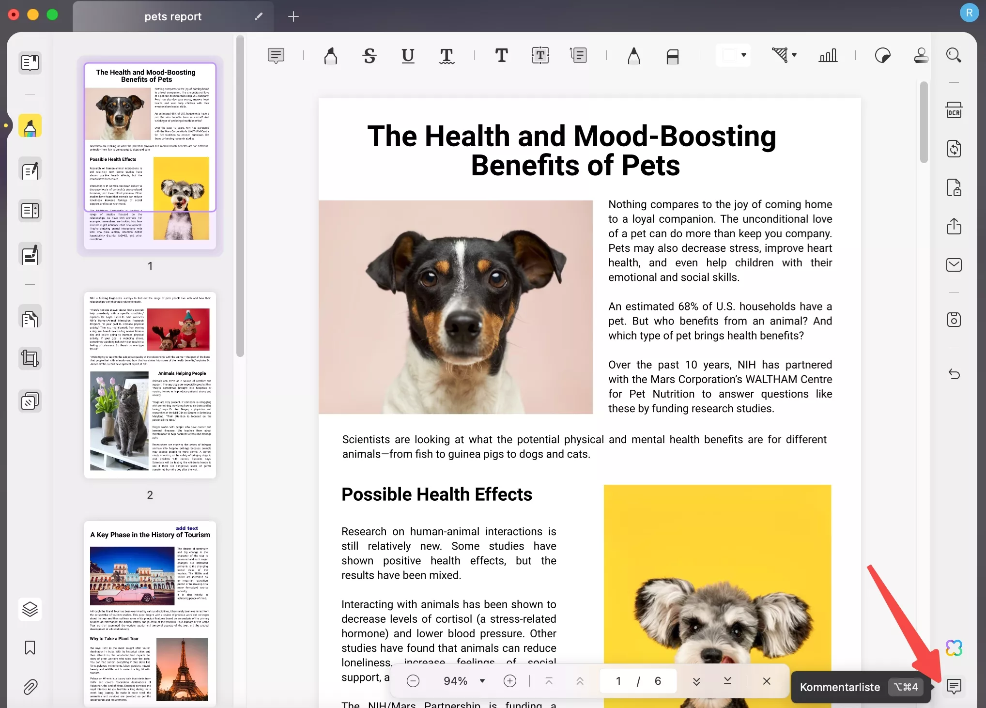Select the white color swatch in the toolbar
The width and height of the screenshot is (986, 708).
click(729, 55)
